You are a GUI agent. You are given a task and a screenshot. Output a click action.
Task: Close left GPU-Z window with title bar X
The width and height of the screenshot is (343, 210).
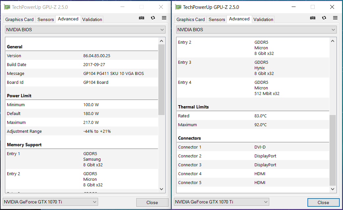click(x=161, y=7)
